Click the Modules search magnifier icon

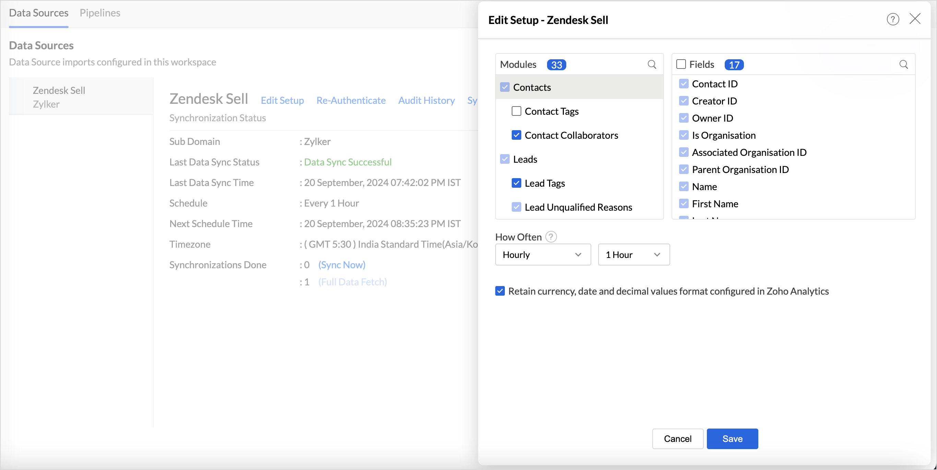652,65
